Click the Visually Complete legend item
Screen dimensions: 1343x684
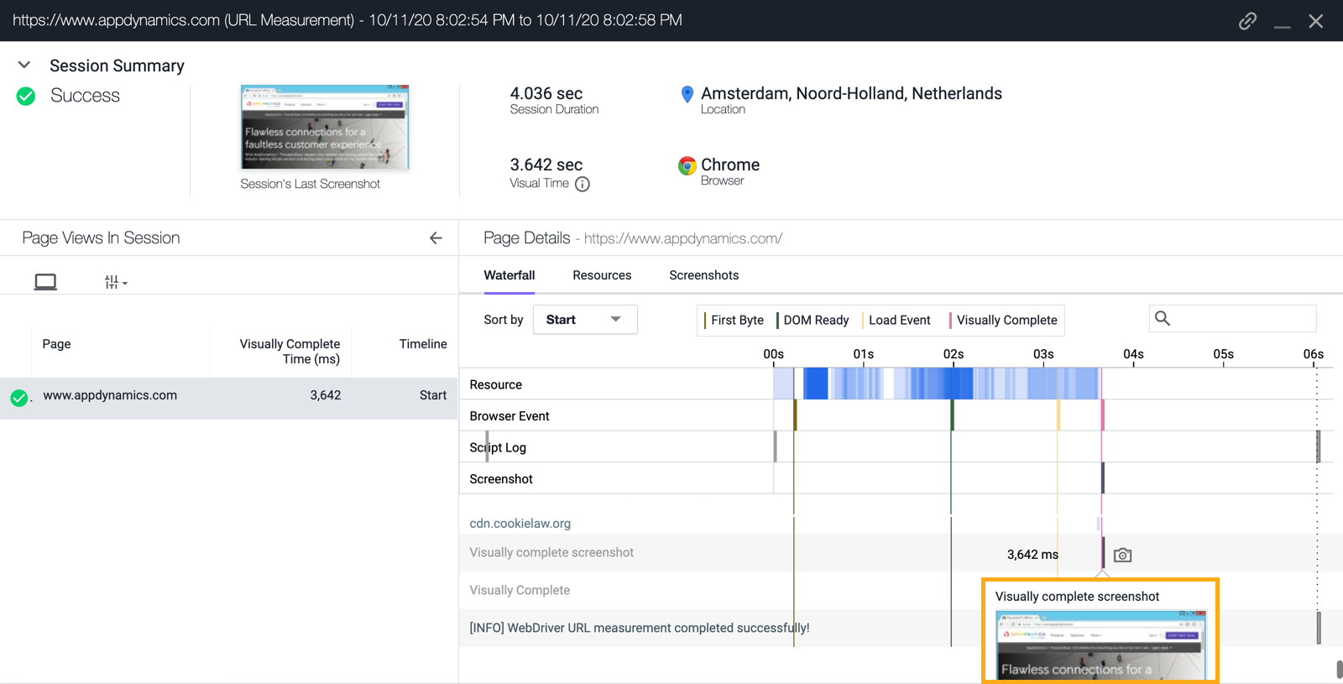(1003, 321)
